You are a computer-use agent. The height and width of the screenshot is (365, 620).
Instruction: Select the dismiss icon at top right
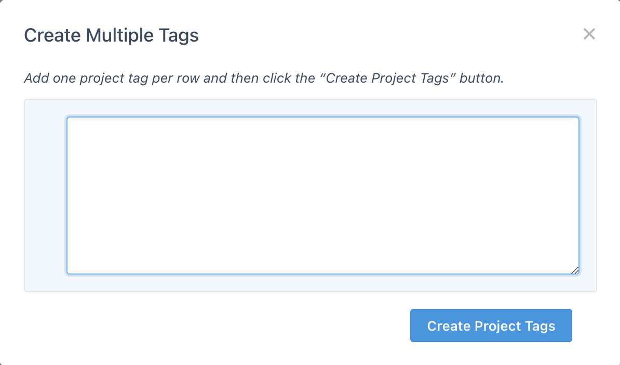[589, 34]
